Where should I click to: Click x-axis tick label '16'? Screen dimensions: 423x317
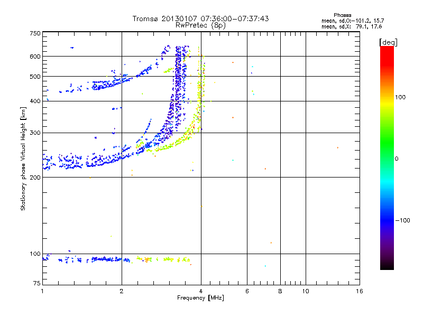tap(360, 291)
